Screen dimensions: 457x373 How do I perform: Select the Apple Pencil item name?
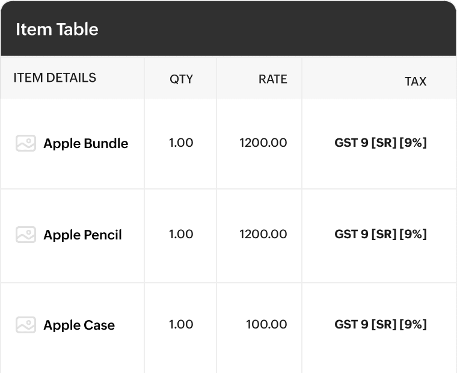[x=82, y=235]
